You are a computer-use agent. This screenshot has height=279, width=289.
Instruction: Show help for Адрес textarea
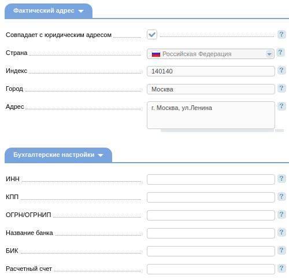[281, 107]
